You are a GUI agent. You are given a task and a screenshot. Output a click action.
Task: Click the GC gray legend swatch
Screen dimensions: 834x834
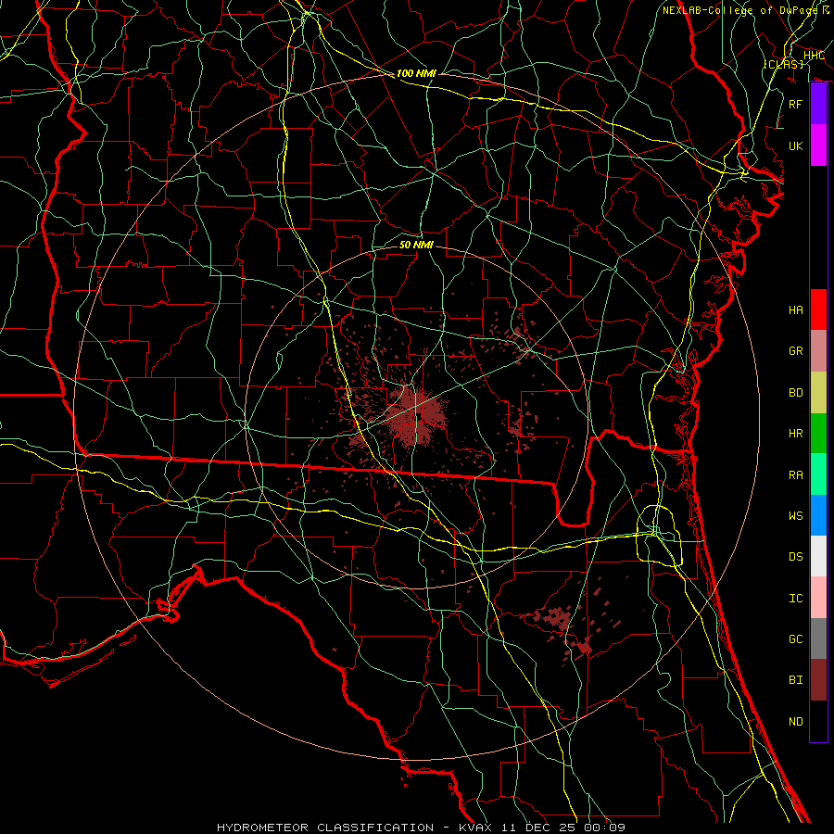coord(818,638)
